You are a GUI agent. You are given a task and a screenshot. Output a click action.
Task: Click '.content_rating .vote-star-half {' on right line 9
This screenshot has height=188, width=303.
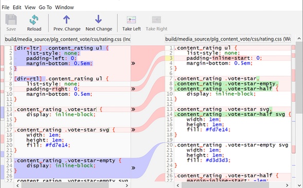tap(226, 89)
